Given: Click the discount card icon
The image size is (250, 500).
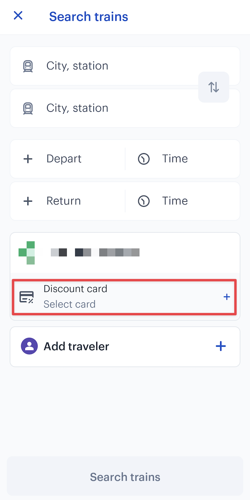Looking at the screenshot, I should point(27,297).
